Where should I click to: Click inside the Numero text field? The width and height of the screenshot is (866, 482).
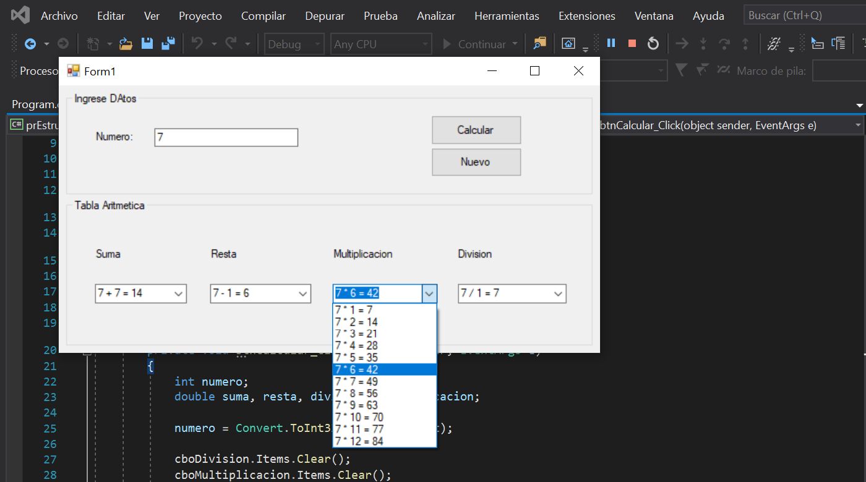click(226, 137)
